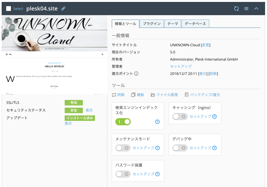Click the refresh icon in header bar
The image size is (267, 187).
(236, 9)
